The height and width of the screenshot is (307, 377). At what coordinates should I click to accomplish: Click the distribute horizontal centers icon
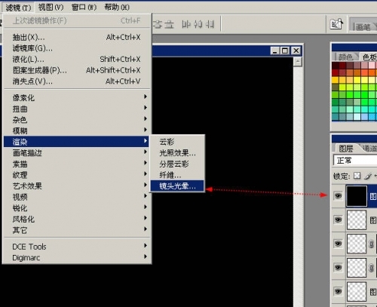pyautogui.click(x=198, y=24)
